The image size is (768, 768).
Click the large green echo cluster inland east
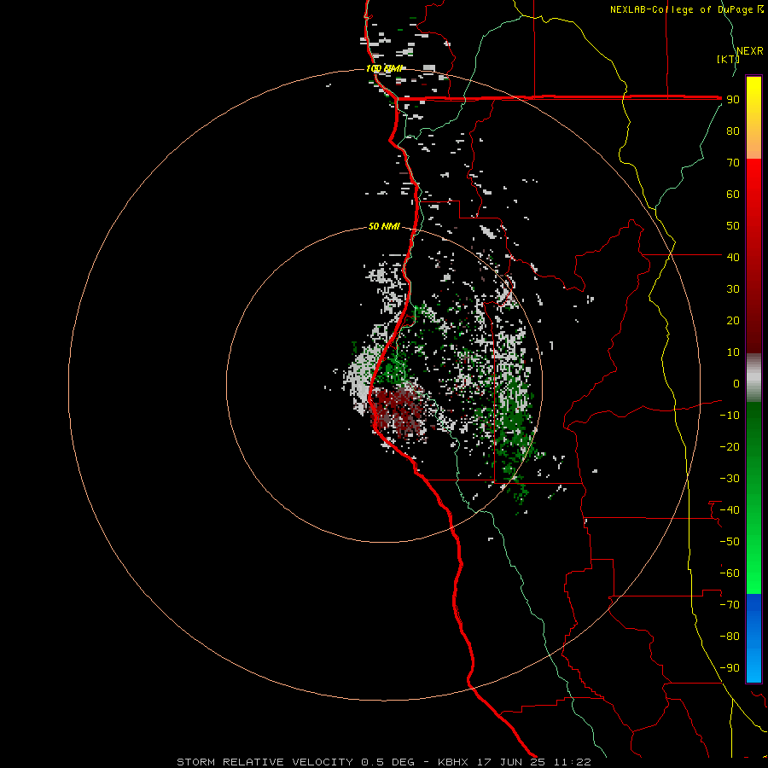pyautogui.click(x=512, y=422)
